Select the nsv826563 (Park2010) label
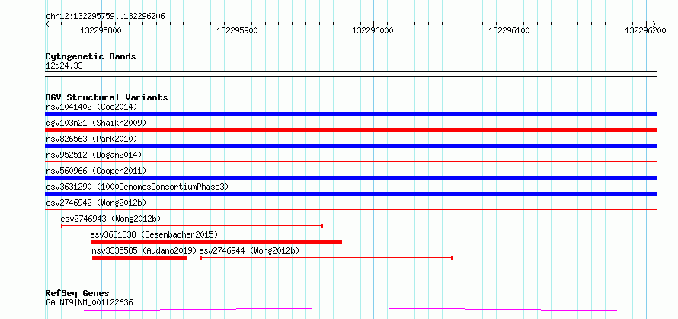This screenshot has height=319, width=678. pos(91,139)
